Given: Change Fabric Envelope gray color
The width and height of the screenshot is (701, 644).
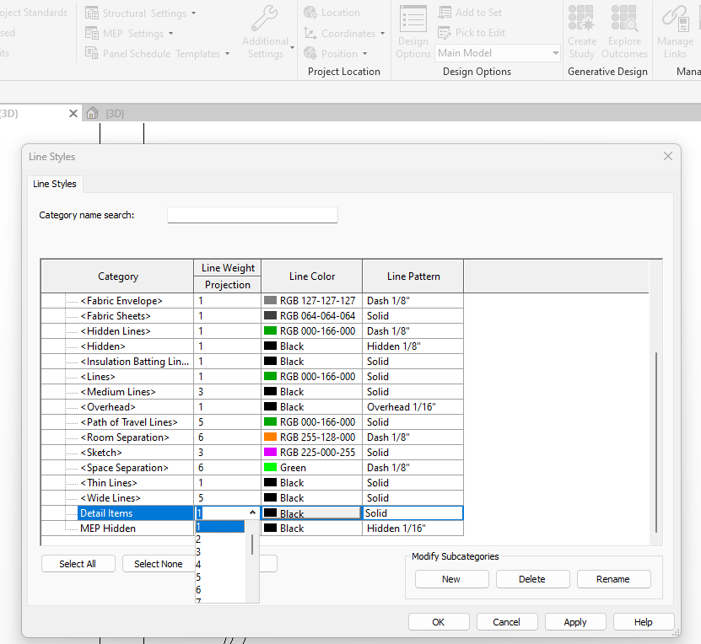Looking at the screenshot, I should click(x=270, y=300).
